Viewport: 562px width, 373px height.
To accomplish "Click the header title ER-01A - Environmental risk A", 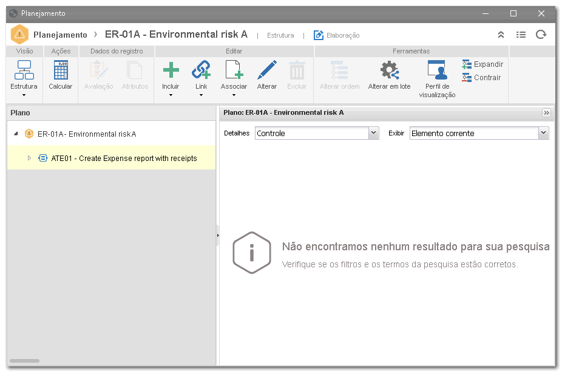I will click(x=176, y=34).
